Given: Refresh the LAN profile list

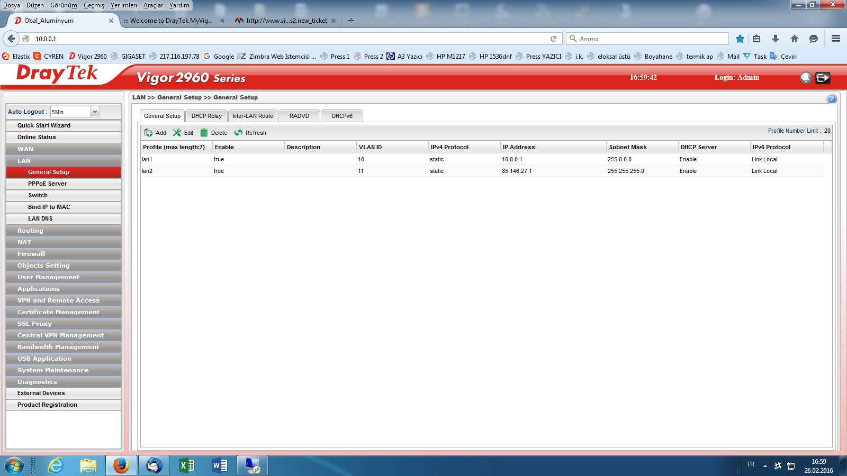Looking at the screenshot, I should [x=250, y=133].
